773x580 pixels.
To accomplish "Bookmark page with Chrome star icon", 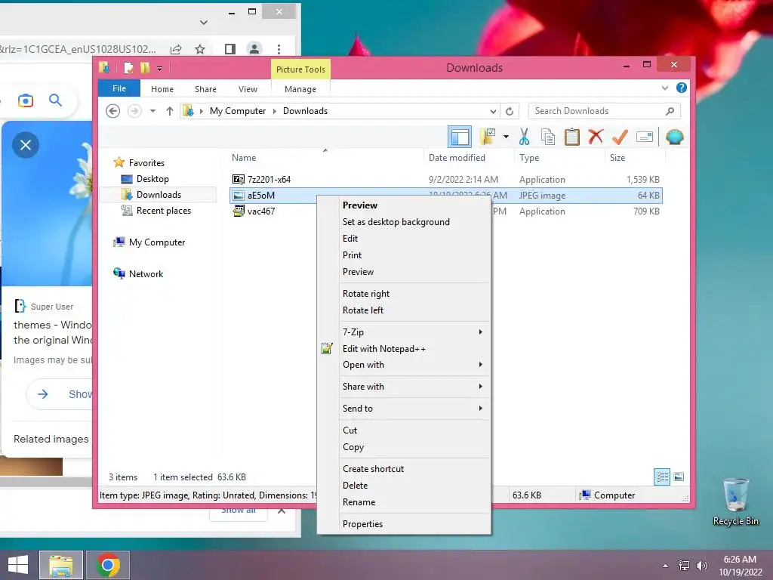I will [x=199, y=49].
